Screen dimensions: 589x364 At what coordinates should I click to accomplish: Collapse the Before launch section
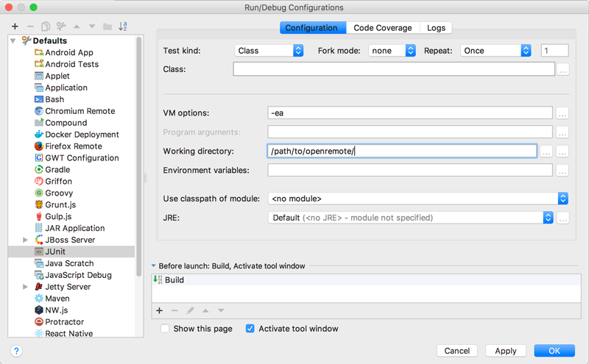click(x=154, y=266)
